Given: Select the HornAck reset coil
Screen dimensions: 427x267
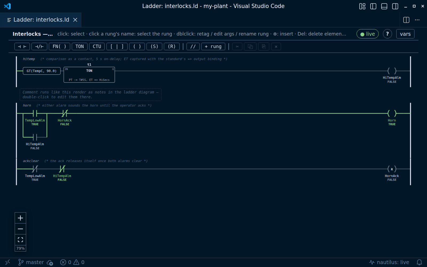Looking at the screenshot, I should click(x=392, y=169).
